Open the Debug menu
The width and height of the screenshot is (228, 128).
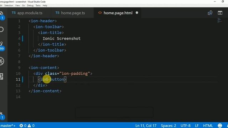tap(30, 6)
